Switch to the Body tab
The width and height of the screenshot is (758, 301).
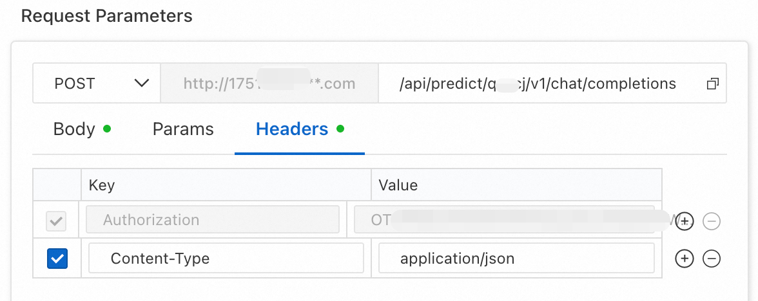coord(74,129)
